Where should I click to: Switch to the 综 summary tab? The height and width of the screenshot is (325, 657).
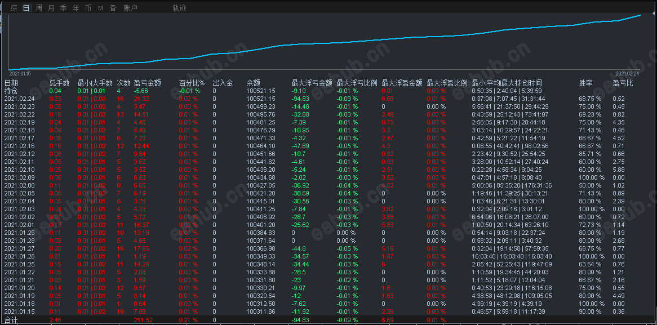pos(14,8)
